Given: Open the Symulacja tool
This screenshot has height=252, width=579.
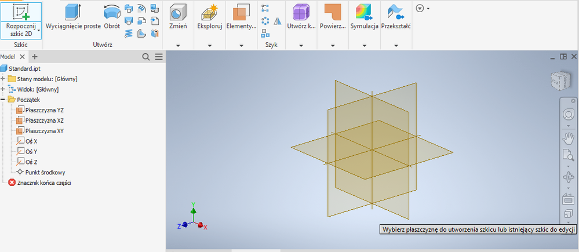Looking at the screenshot, I should point(365,18).
